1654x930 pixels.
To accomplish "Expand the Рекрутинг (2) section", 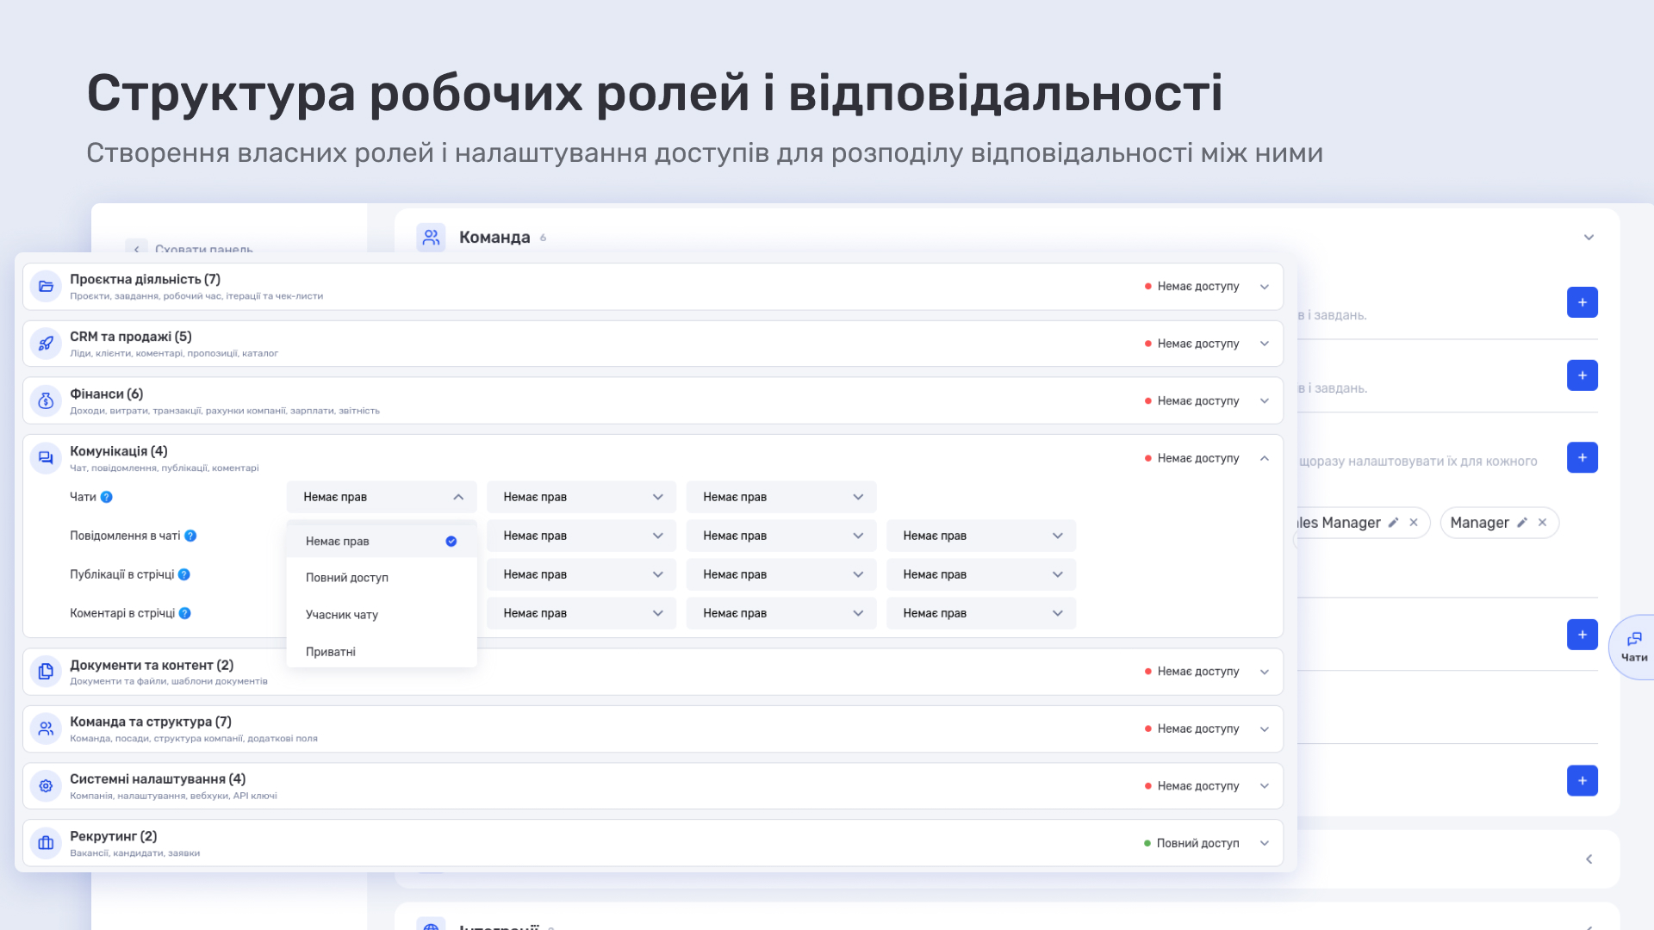I will [1264, 843].
